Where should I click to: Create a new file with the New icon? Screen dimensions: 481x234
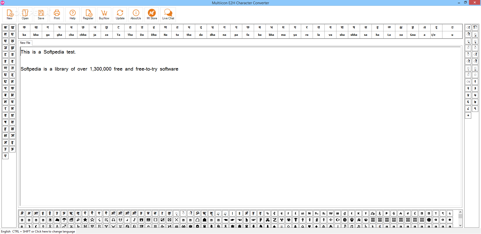coord(10,15)
